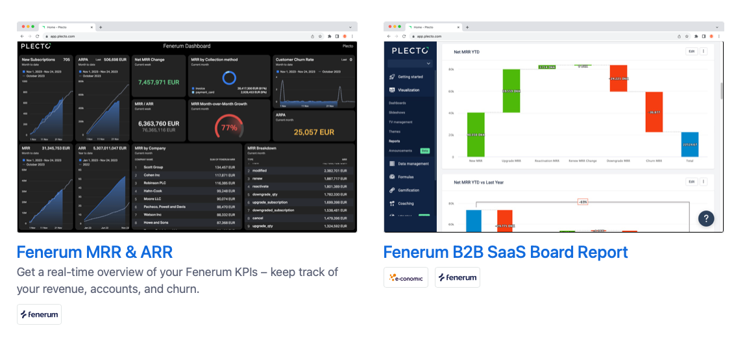
Task: Open the Fenerum Dashboard screenshot thumbnail
Action: (x=187, y=127)
